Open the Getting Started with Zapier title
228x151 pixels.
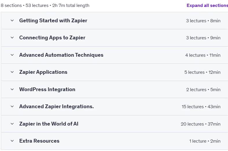point(53,21)
